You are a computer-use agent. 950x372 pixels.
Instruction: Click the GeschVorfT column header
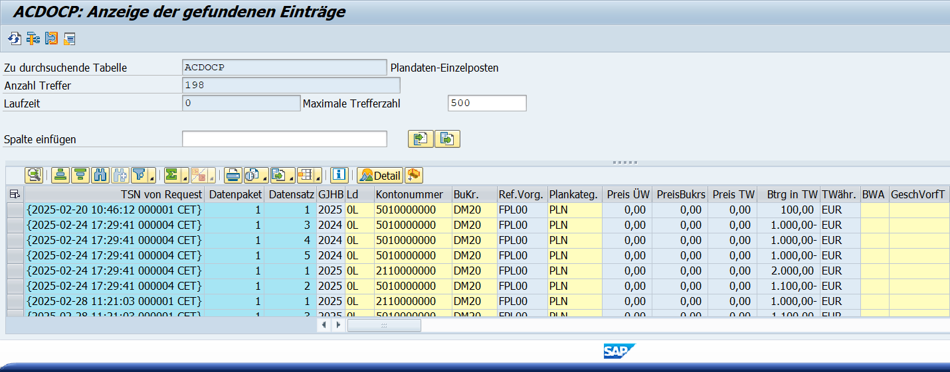919,194
